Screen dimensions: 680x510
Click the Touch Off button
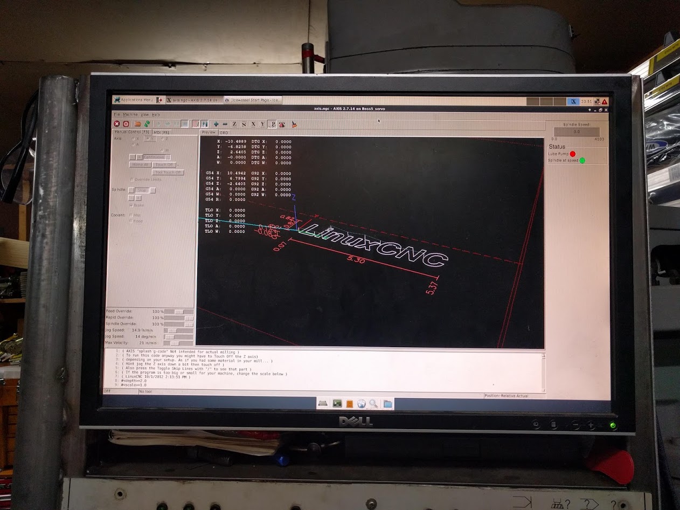click(164, 165)
